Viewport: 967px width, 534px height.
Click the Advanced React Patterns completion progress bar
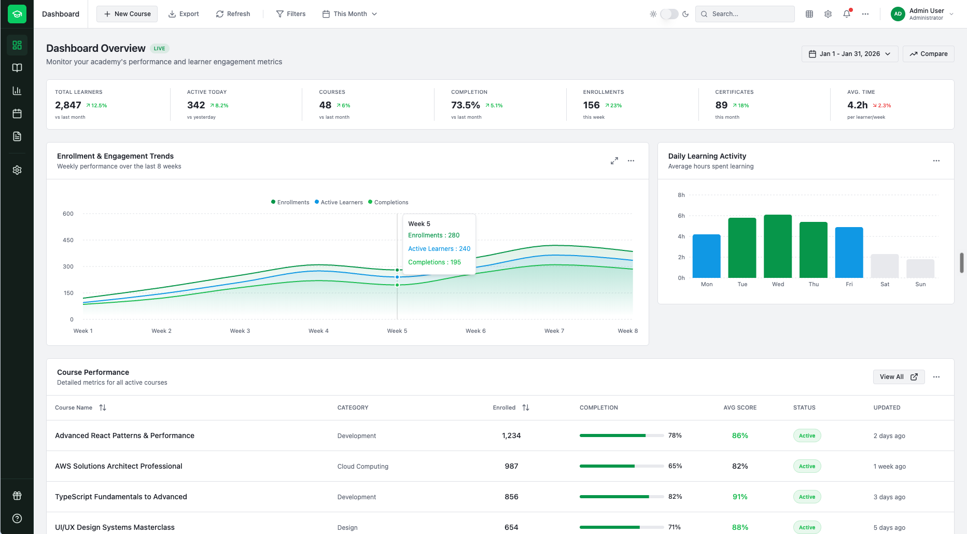tap(622, 435)
